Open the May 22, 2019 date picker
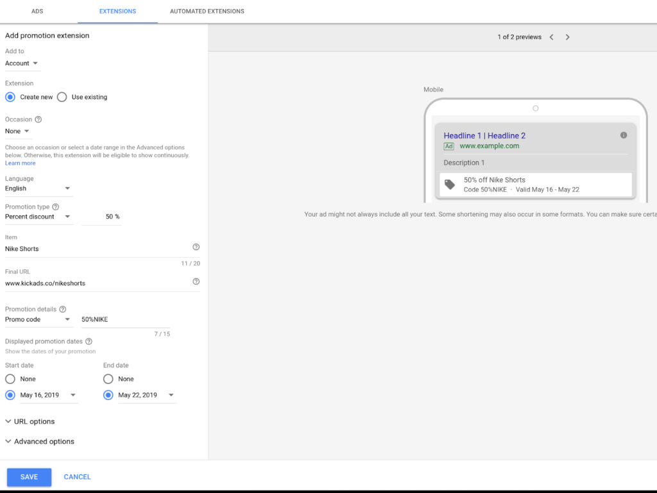 [147, 395]
